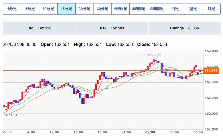Viewport: 223px width, 136px height.
Task: Switch chart to 60分足
Action: point(103,9)
